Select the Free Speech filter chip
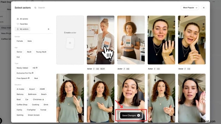The height and width of the screenshot is (124, 221). tap(23, 78)
